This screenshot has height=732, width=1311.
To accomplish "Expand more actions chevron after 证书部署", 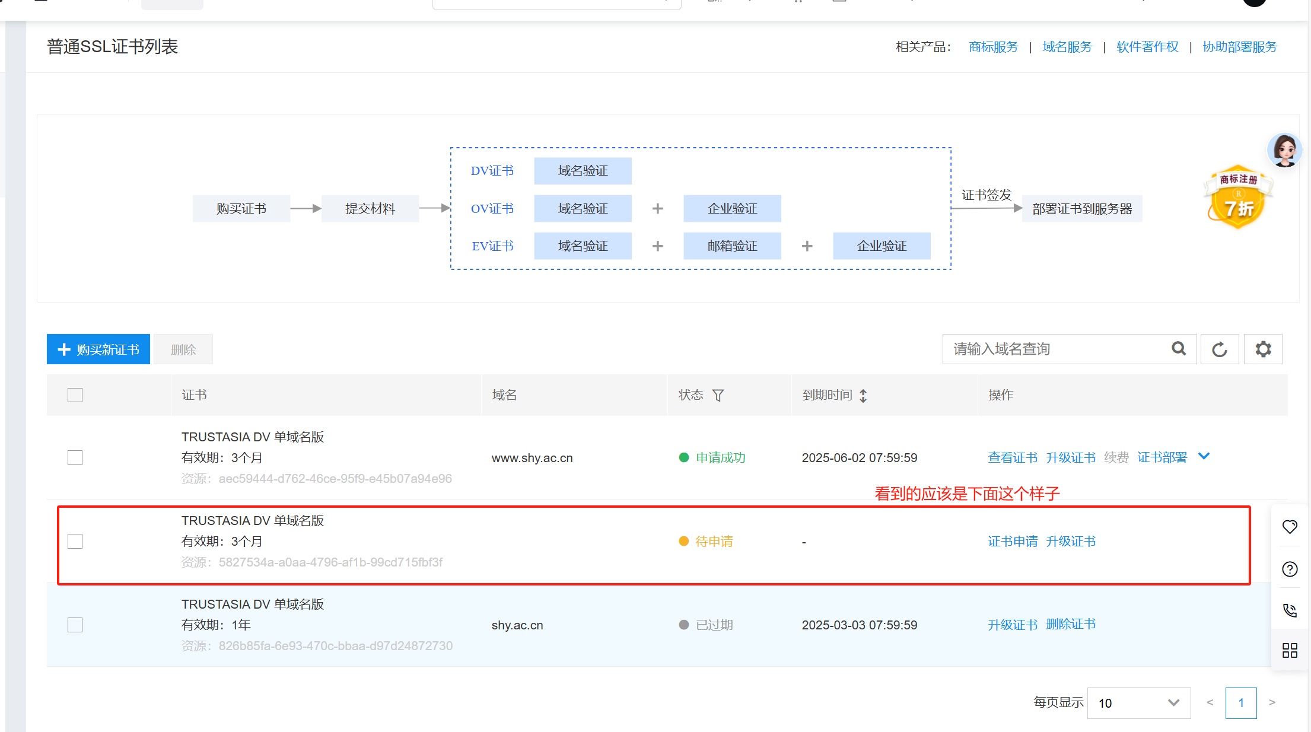I will [1204, 456].
